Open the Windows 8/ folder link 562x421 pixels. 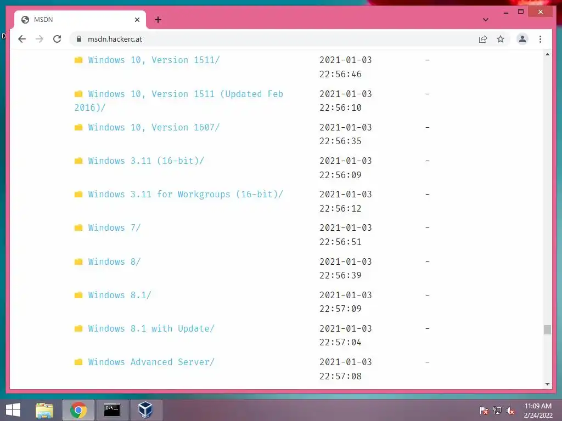click(x=114, y=261)
